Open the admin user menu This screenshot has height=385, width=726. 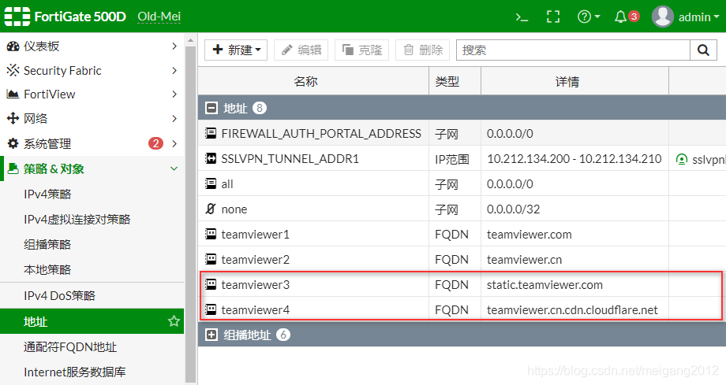tap(685, 17)
